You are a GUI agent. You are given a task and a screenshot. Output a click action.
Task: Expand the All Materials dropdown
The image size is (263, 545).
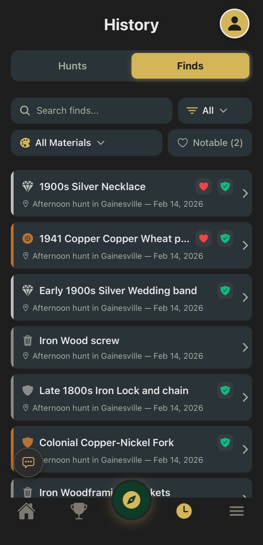(x=86, y=143)
